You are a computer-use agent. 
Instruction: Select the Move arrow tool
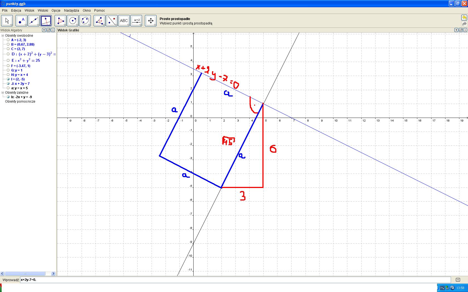pyautogui.click(x=7, y=21)
